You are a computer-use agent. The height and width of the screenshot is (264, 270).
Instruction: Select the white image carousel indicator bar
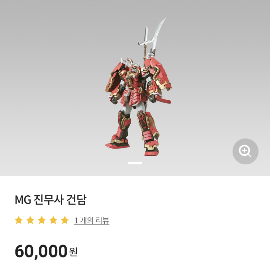point(135,163)
